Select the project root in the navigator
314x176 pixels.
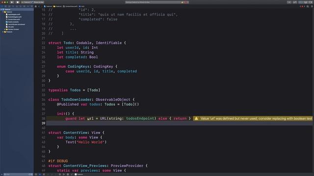click(17, 9)
